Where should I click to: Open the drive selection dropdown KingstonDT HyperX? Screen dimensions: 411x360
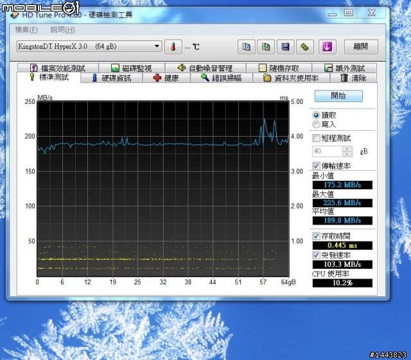point(89,46)
